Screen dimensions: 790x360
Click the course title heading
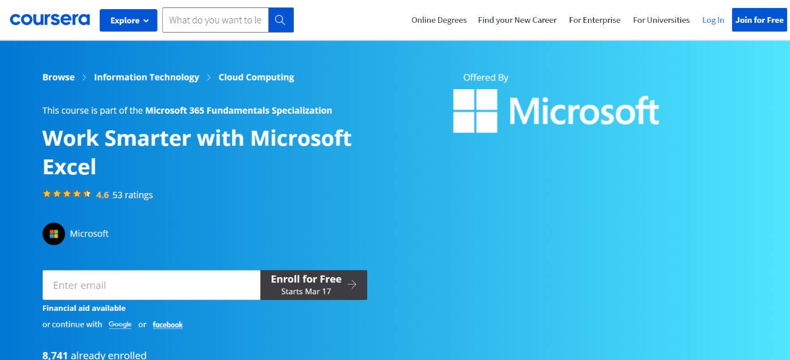click(x=197, y=152)
